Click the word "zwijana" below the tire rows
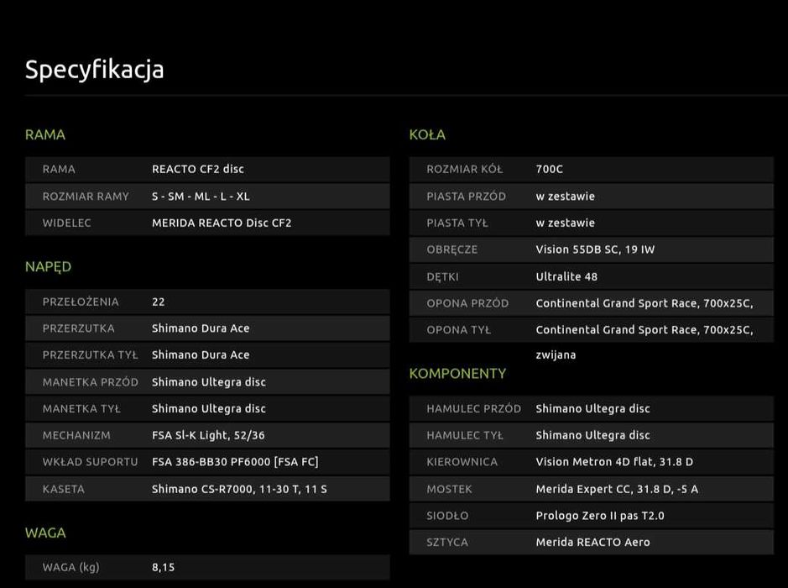This screenshot has width=788, height=588. (556, 355)
